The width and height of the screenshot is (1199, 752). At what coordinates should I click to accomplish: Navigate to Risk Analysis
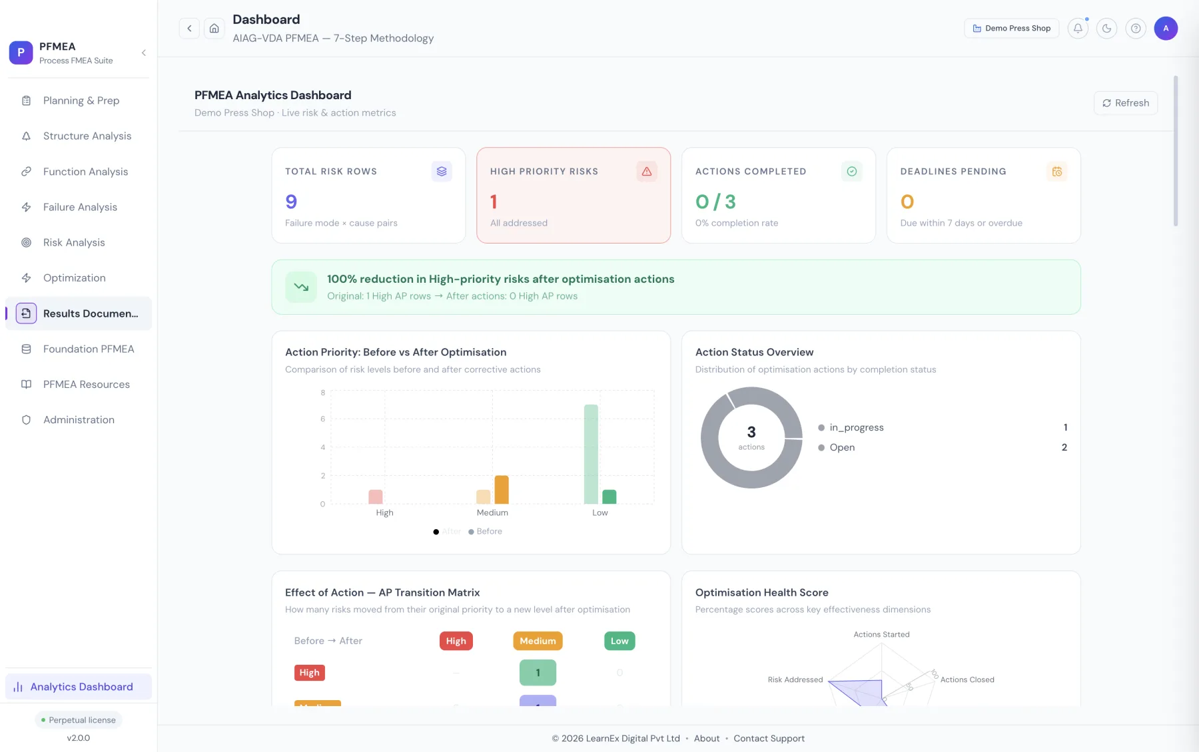(79, 242)
